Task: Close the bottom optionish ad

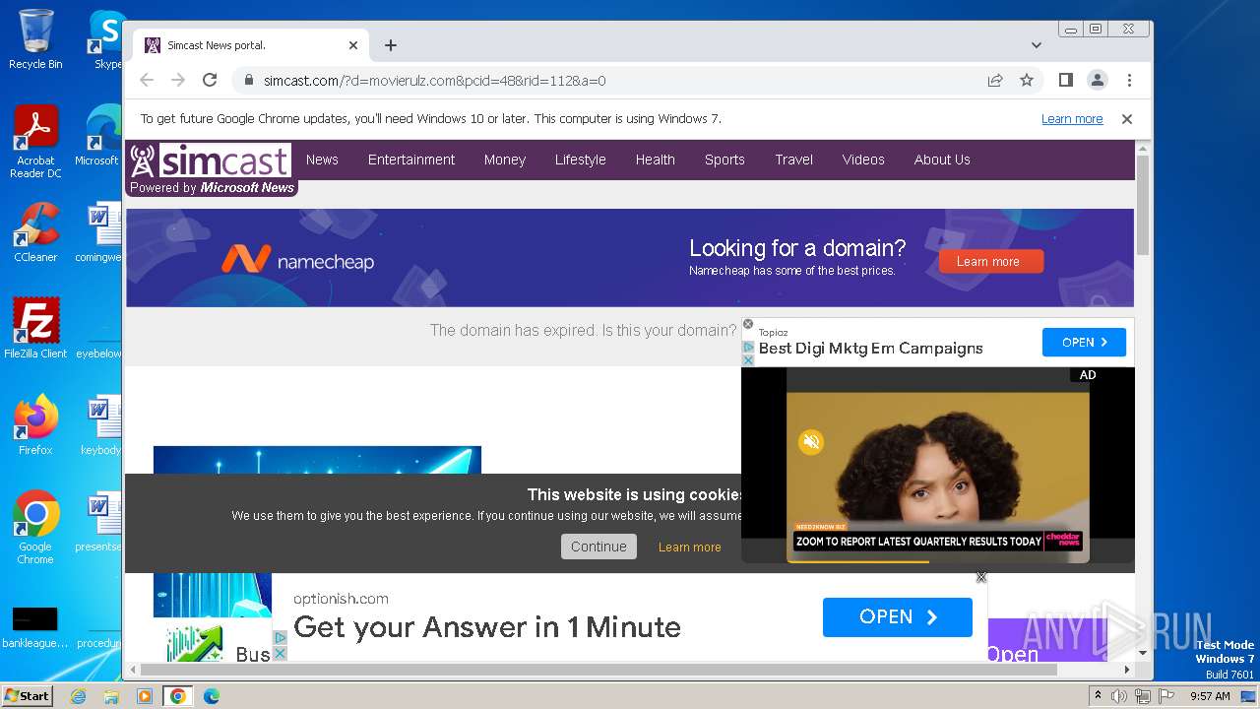Action: 981,577
